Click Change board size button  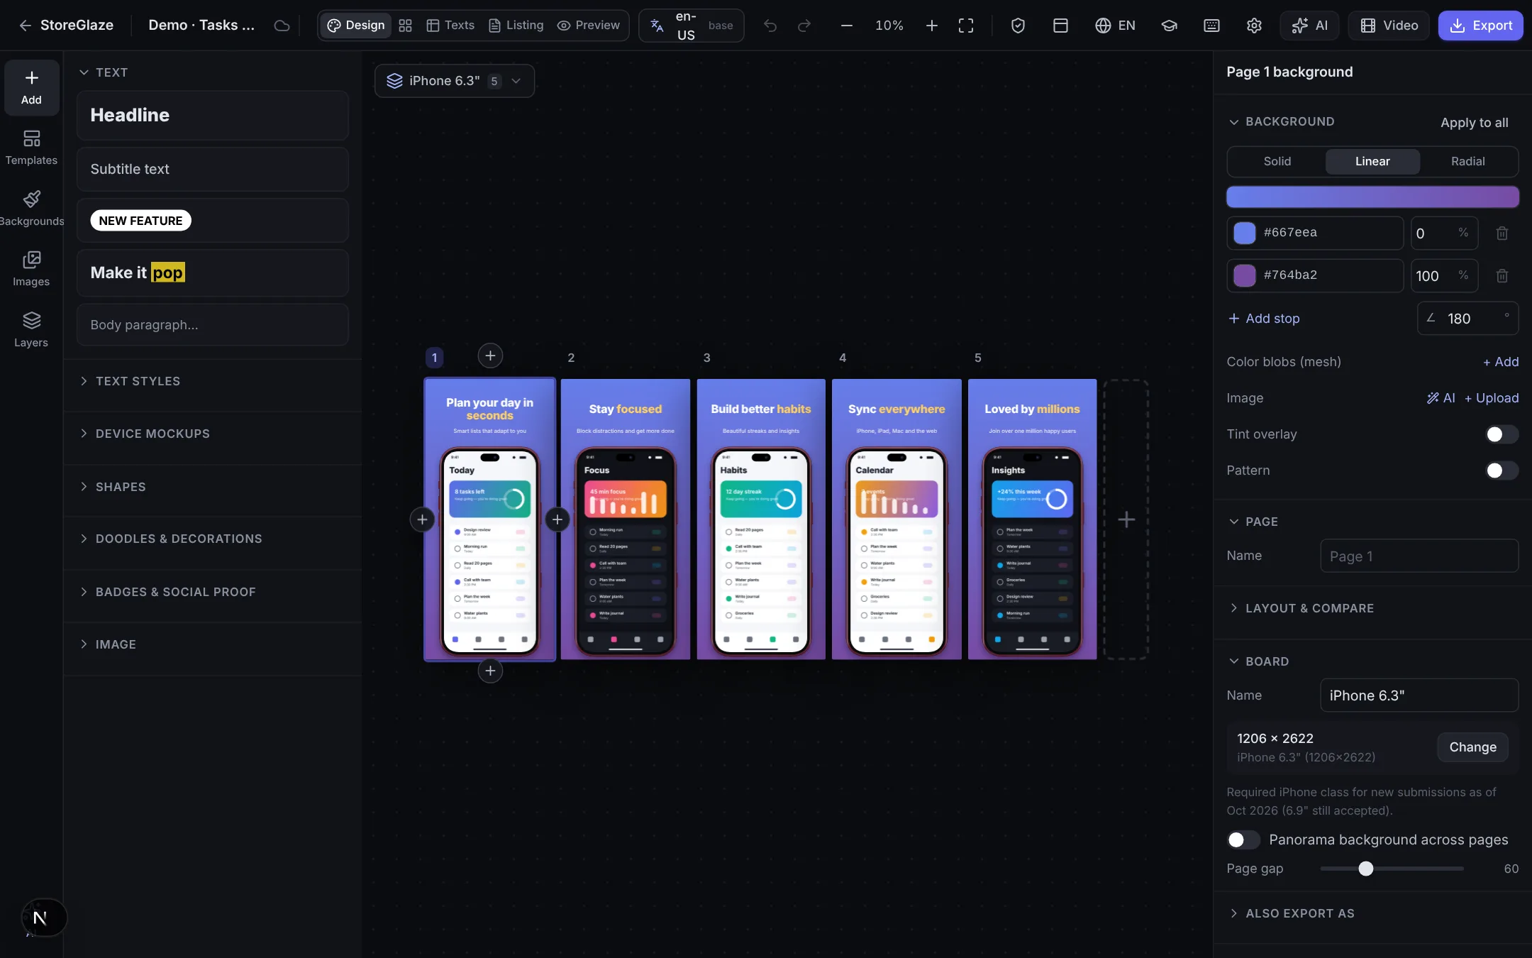1472,747
